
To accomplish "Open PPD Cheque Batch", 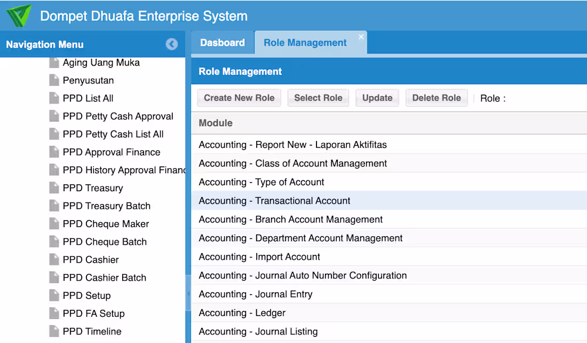I will point(105,242).
